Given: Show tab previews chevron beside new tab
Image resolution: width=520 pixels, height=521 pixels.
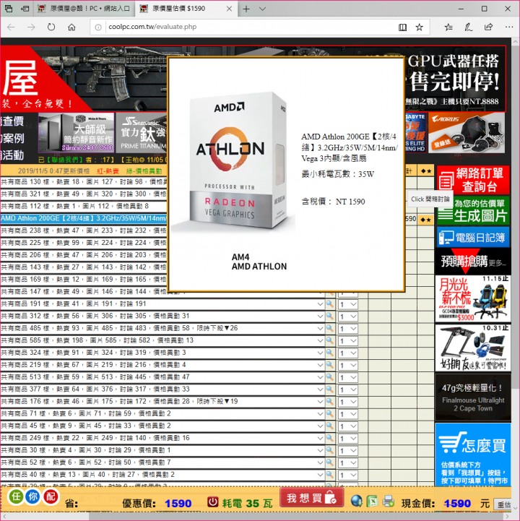Looking at the screenshot, I should point(262,9).
